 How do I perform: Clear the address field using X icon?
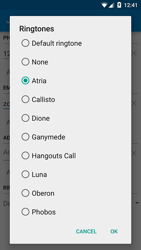point(134,154)
